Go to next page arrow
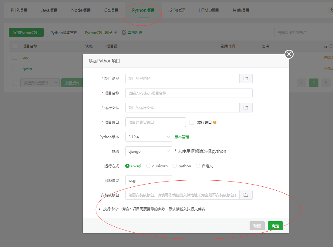Screen dimensions: 333x247 [x=326, y=82]
